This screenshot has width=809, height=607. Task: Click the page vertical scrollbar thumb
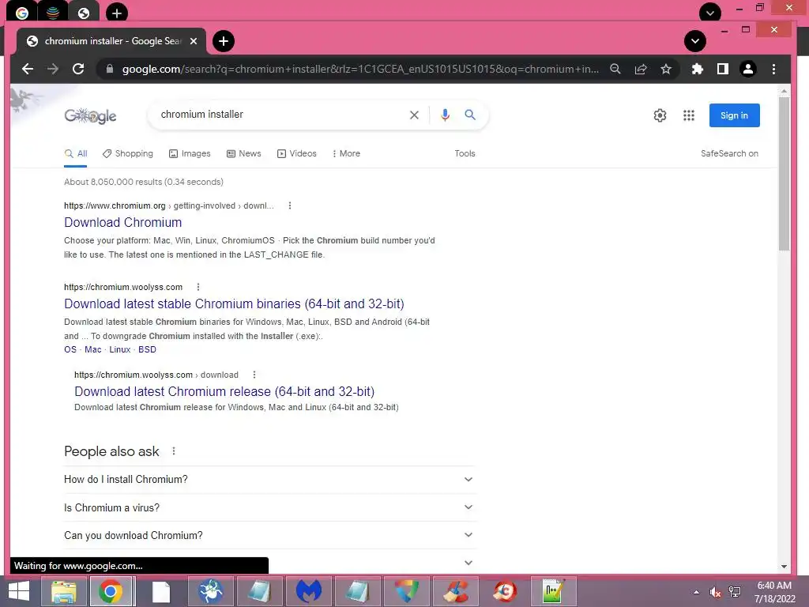(784, 173)
